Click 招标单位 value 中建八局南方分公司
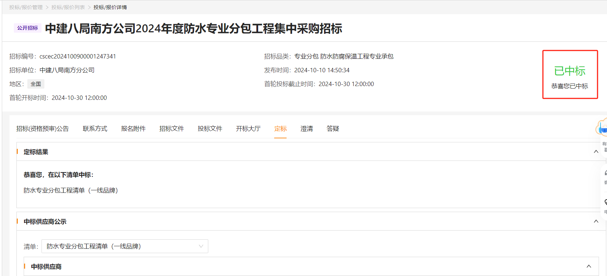Viewport: 607px width, 276px height. (67, 70)
